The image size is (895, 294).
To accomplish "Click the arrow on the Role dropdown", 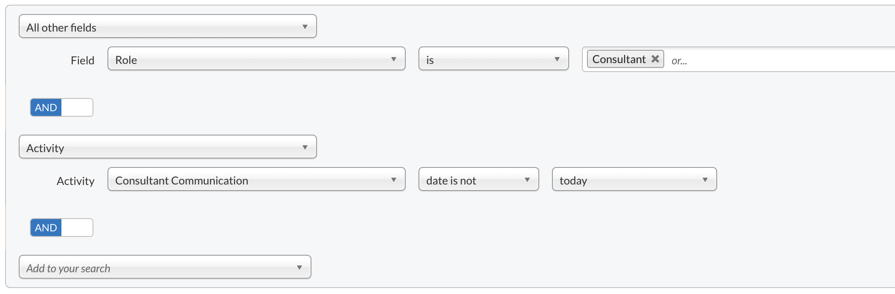I will coord(393,59).
